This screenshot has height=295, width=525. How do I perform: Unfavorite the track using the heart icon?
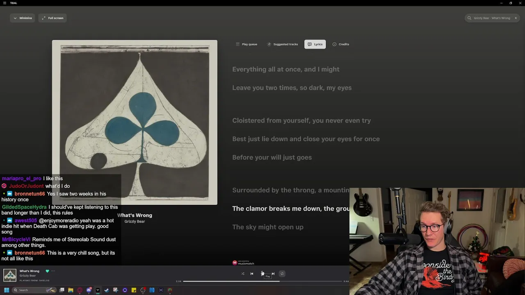(47, 271)
